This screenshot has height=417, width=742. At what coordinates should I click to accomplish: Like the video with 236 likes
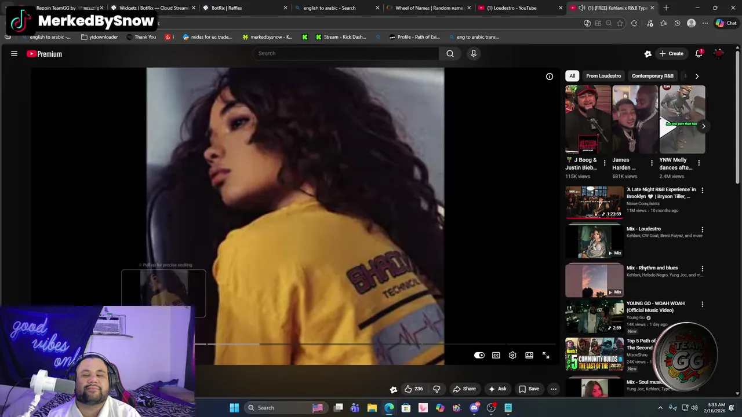[413, 389]
